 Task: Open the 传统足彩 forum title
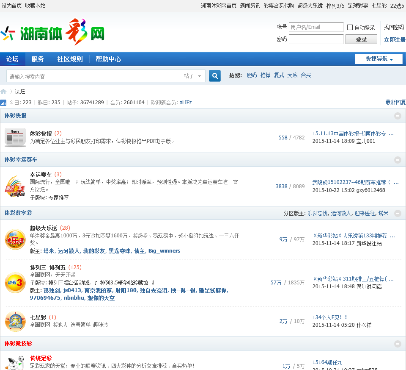[x=41, y=358]
